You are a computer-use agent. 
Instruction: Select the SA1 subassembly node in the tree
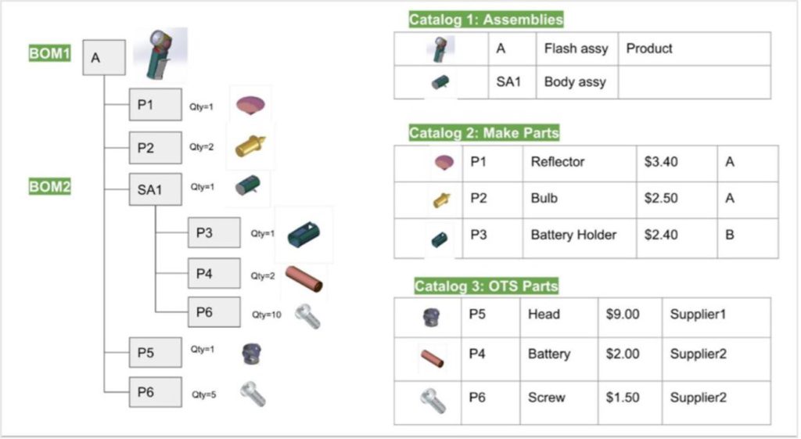(156, 189)
